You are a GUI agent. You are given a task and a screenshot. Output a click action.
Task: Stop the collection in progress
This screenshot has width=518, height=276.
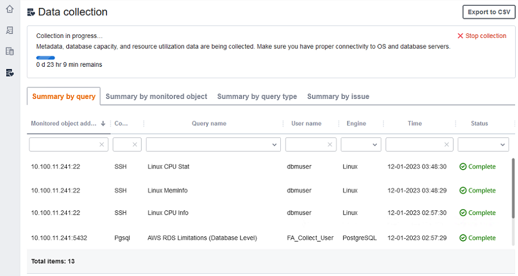tap(482, 36)
